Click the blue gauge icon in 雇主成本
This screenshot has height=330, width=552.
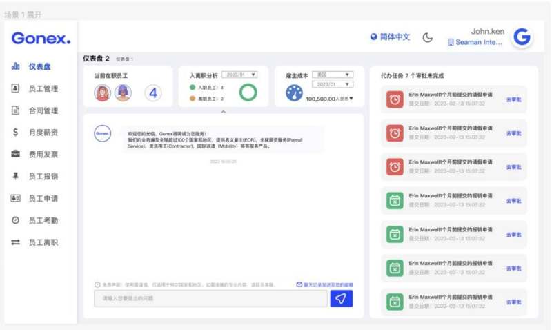click(x=294, y=93)
